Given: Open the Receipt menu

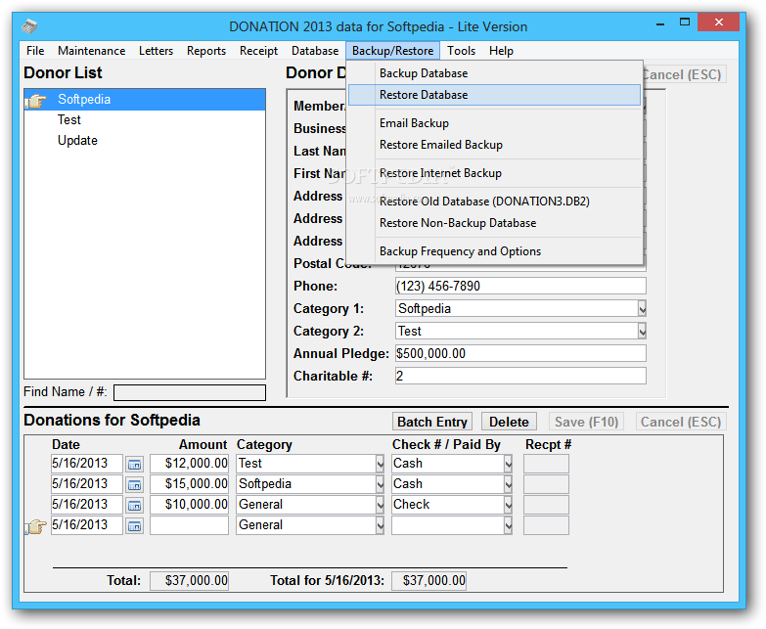Looking at the screenshot, I should tap(258, 51).
